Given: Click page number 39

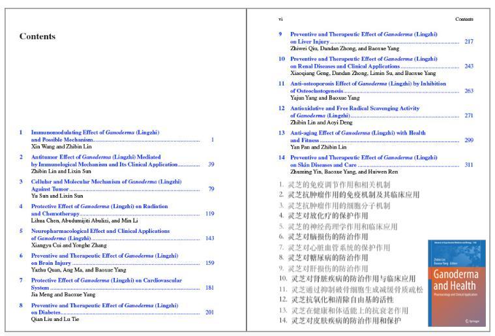Looking at the screenshot, I should pos(211,164).
